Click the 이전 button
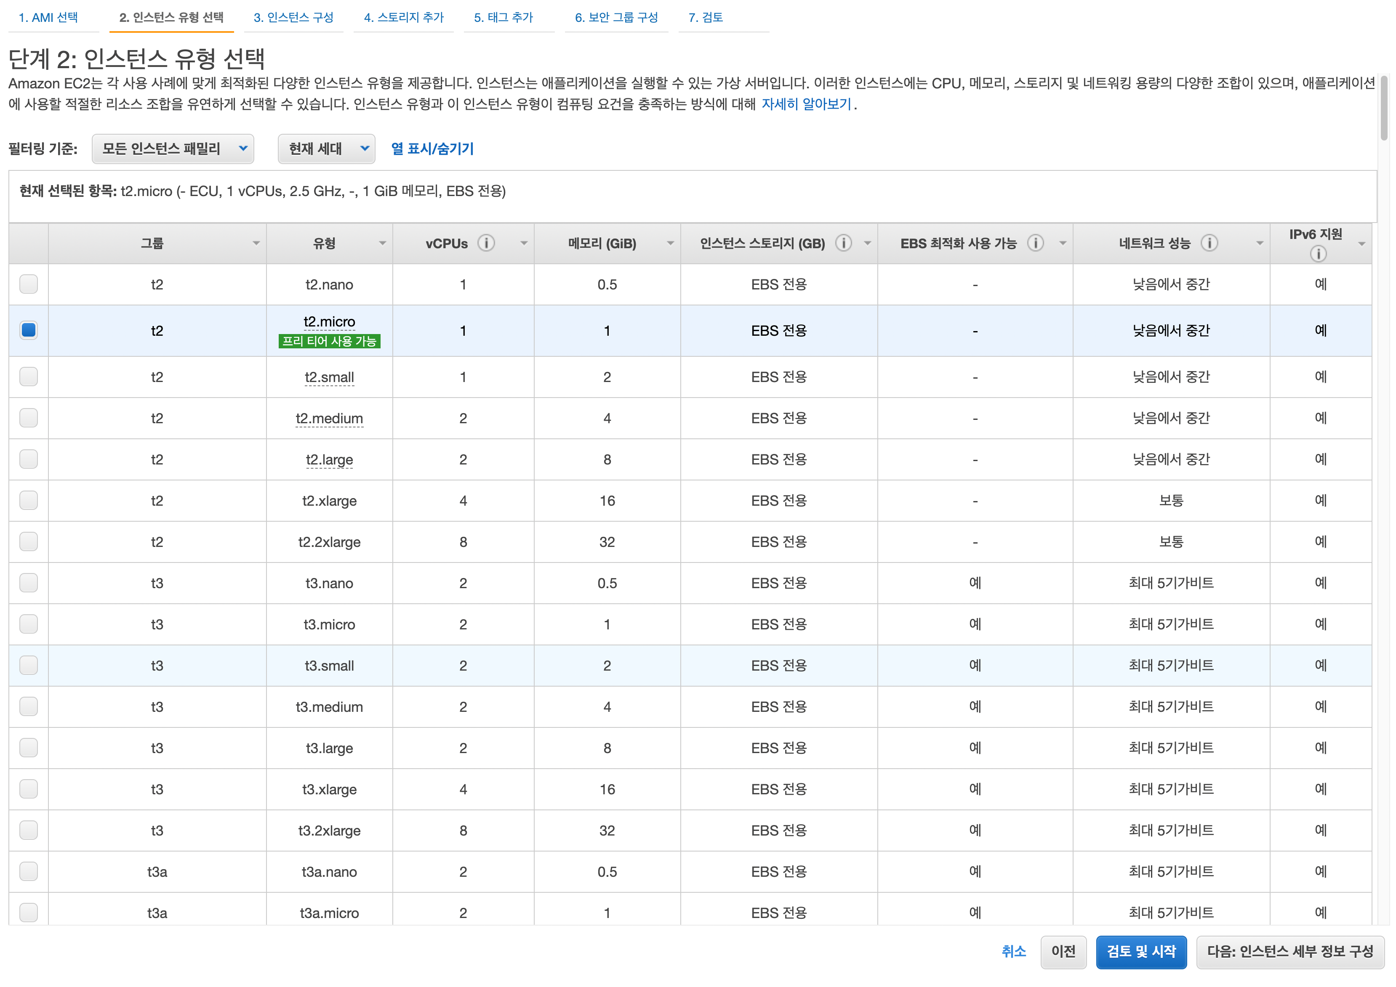The height and width of the screenshot is (987, 1396). pos(1063,952)
